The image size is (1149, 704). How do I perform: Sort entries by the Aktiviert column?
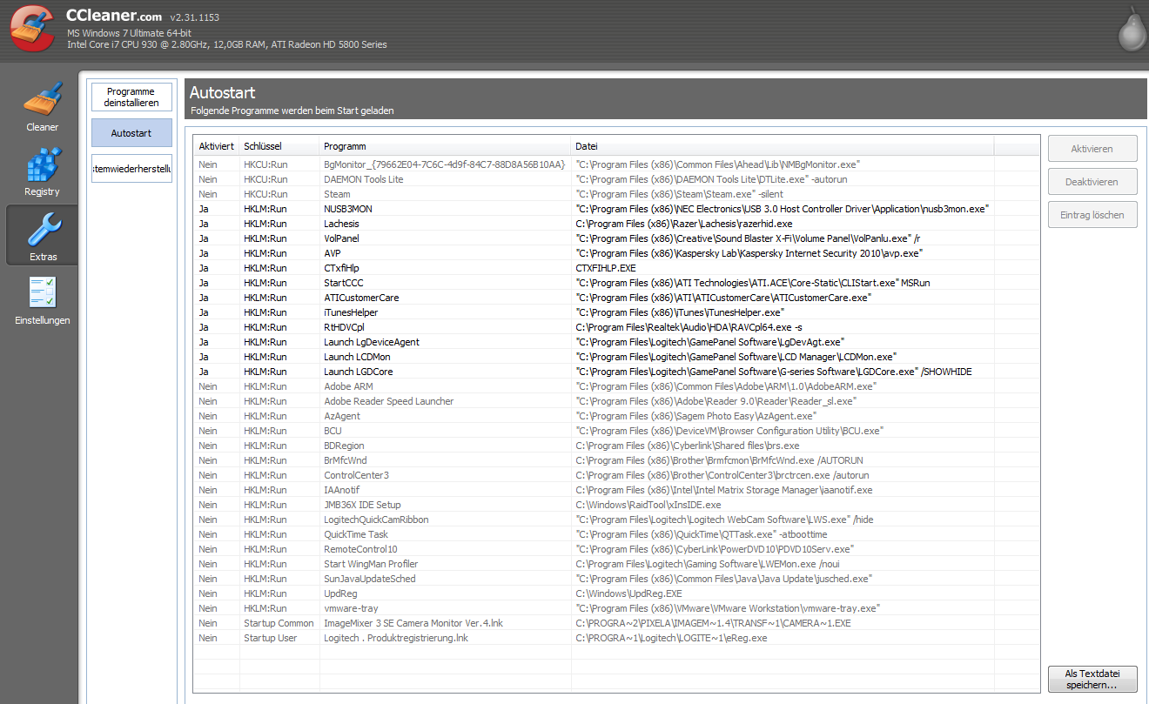(x=214, y=146)
